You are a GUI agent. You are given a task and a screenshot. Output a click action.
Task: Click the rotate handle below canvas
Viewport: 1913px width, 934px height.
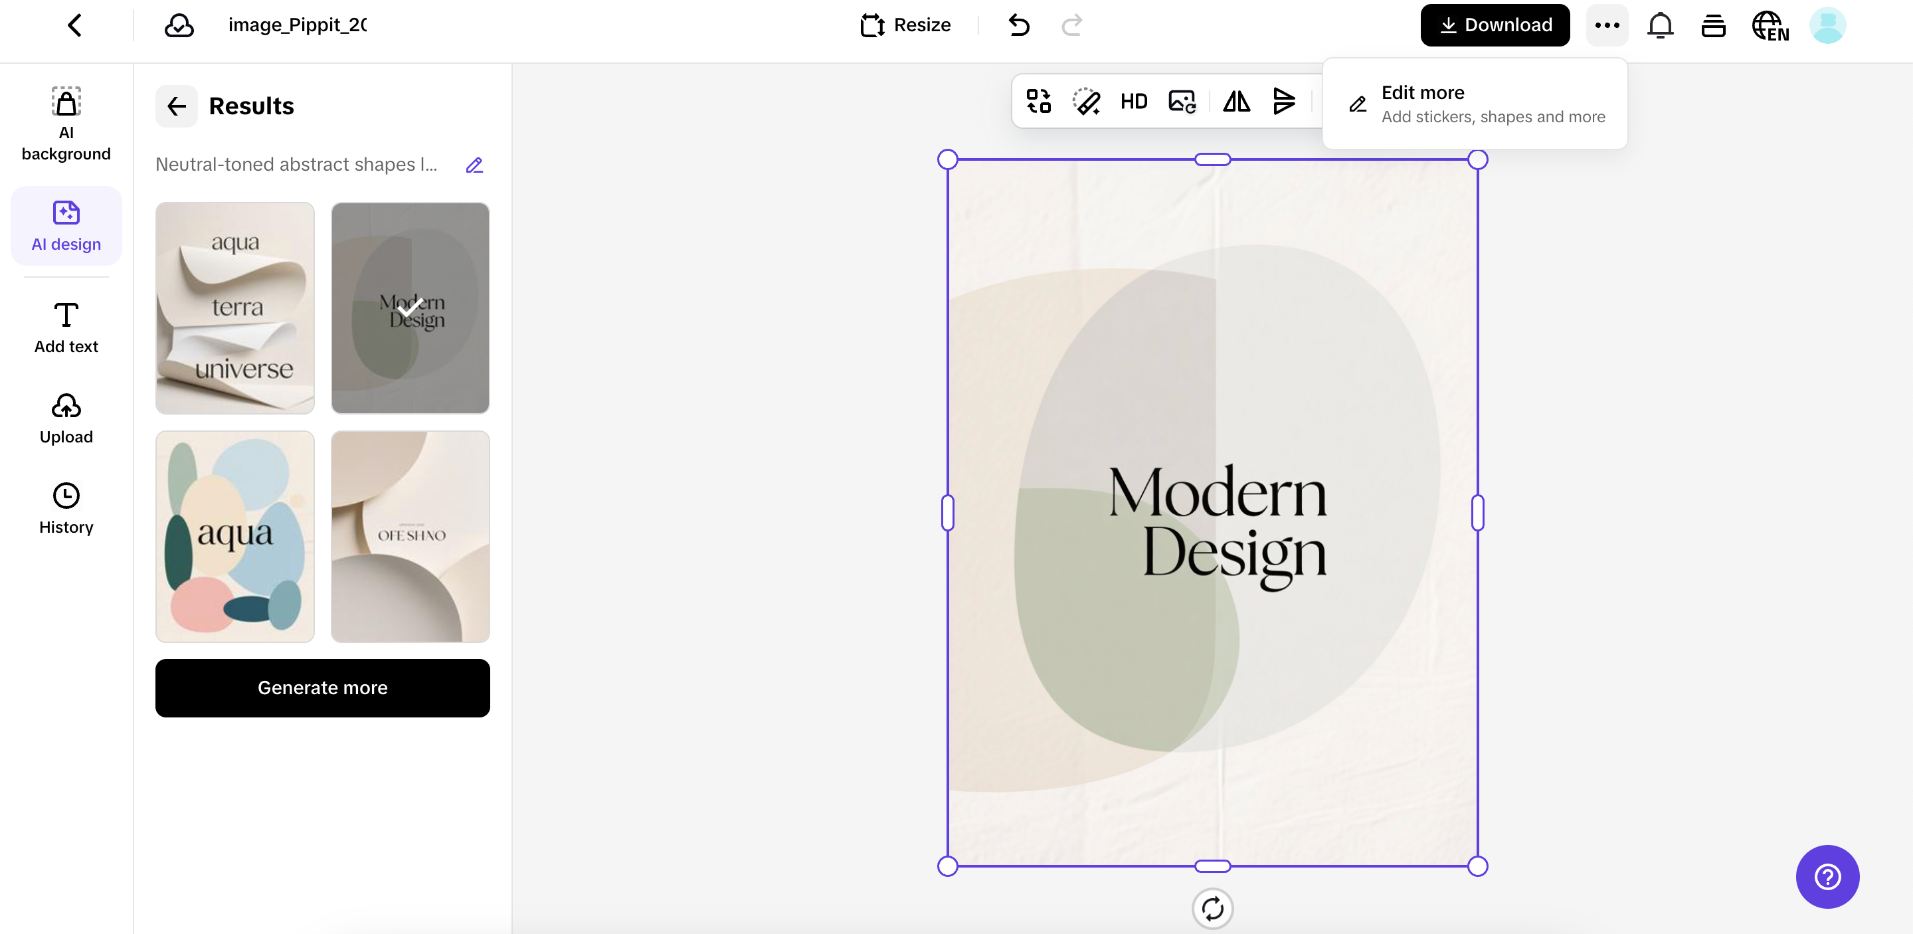pos(1212,908)
